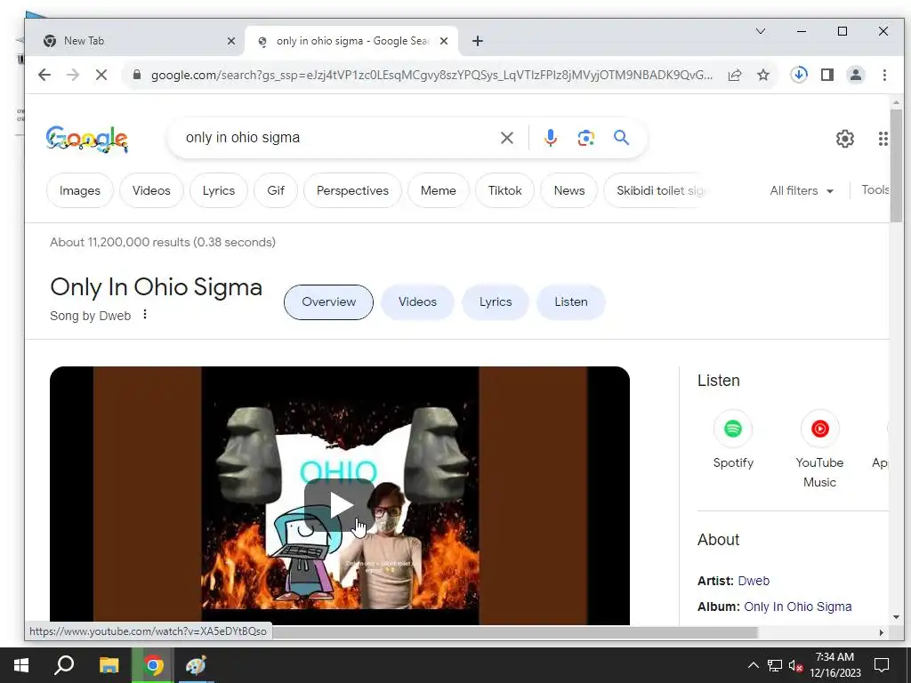Filter results by Gif
Screen dimensions: 911x683
(x=276, y=190)
